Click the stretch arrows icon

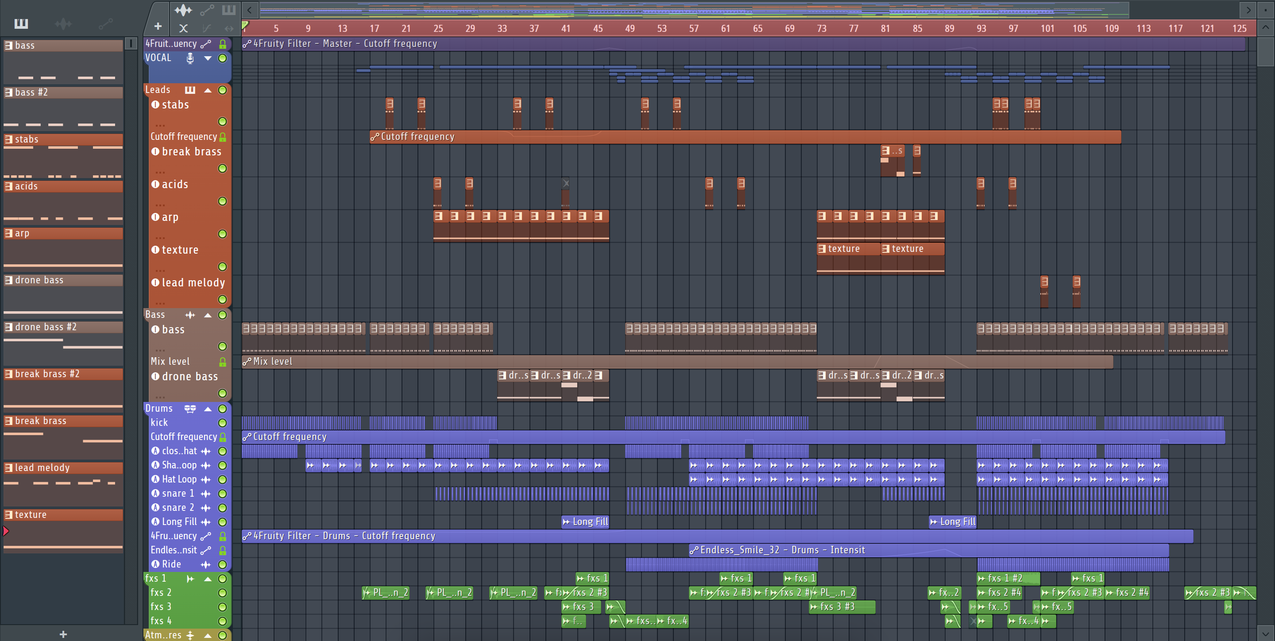pos(229,28)
